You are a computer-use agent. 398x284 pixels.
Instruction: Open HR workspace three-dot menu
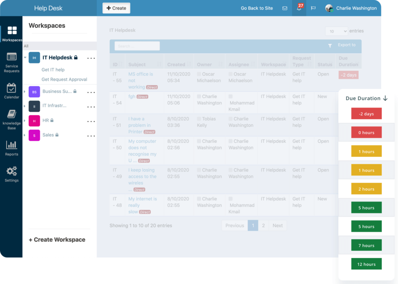(91, 121)
